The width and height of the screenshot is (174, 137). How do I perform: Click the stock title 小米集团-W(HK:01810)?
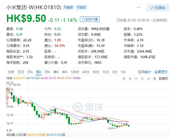[x=34, y=7]
